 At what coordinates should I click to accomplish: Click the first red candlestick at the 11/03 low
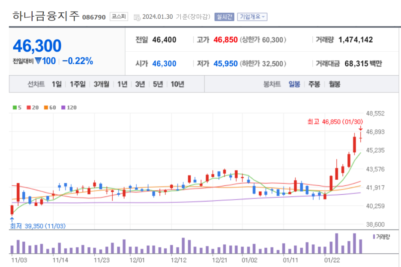click(x=12, y=210)
